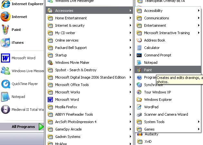Open Calculator icon in Accessories

[139, 48]
